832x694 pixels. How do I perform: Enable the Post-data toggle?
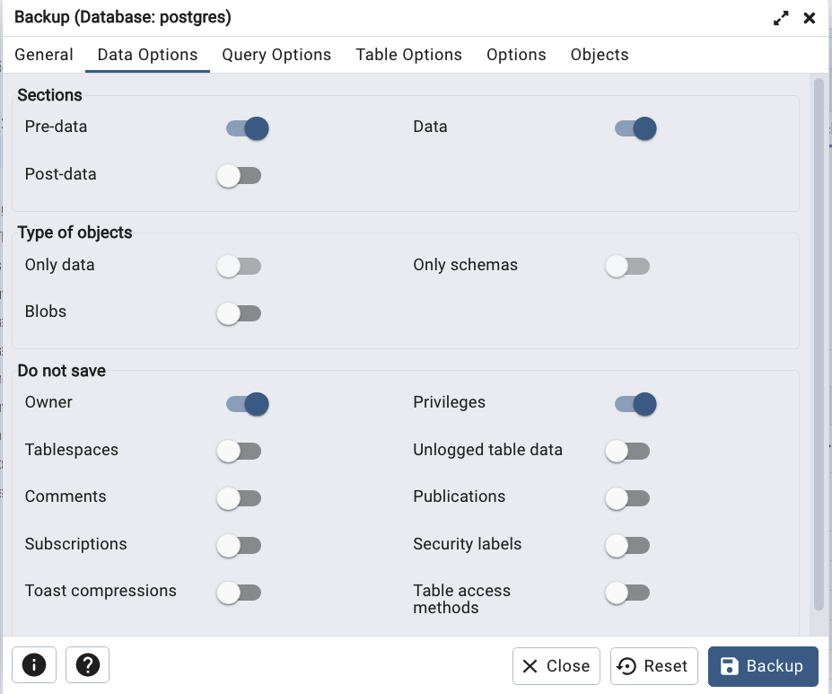239,176
